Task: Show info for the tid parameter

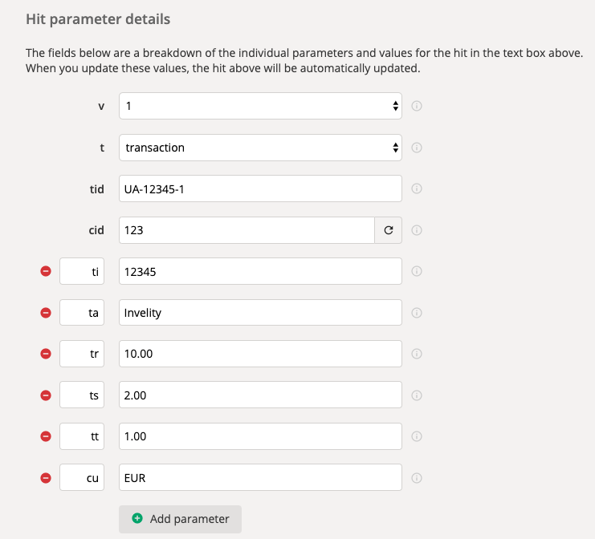Action: 417,189
